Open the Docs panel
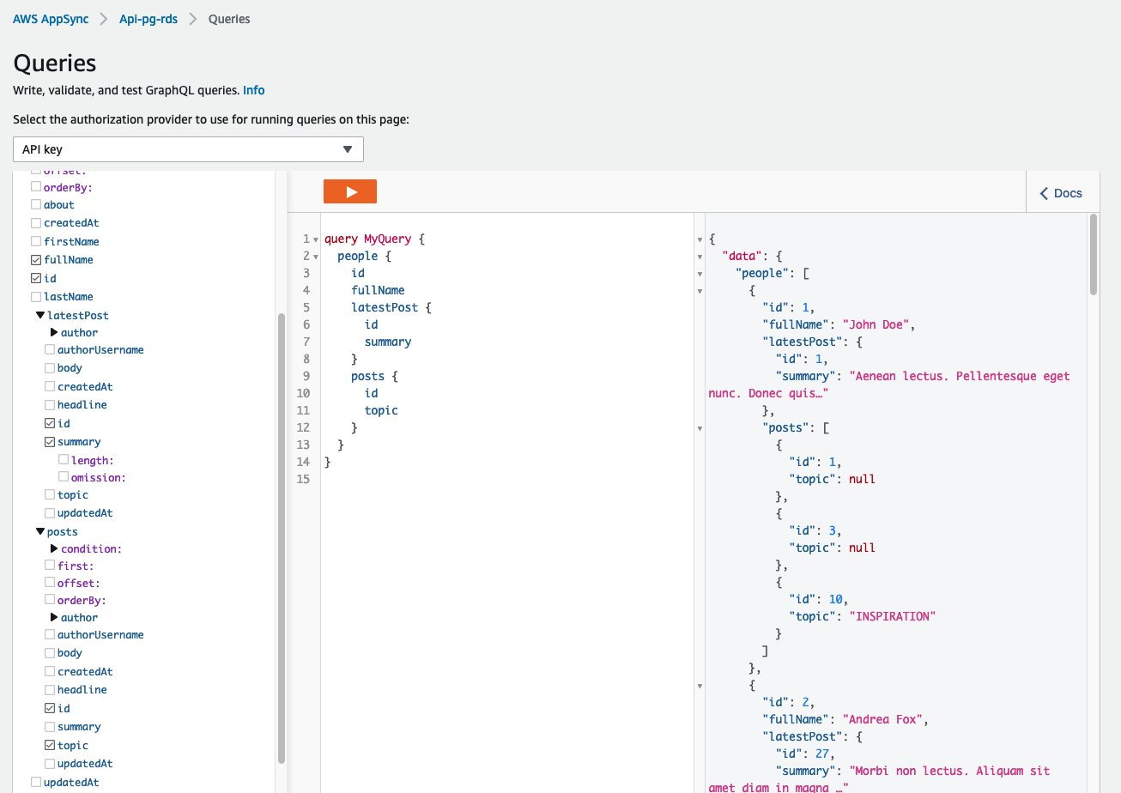This screenshot has width=1121, height=793. 1063,193
